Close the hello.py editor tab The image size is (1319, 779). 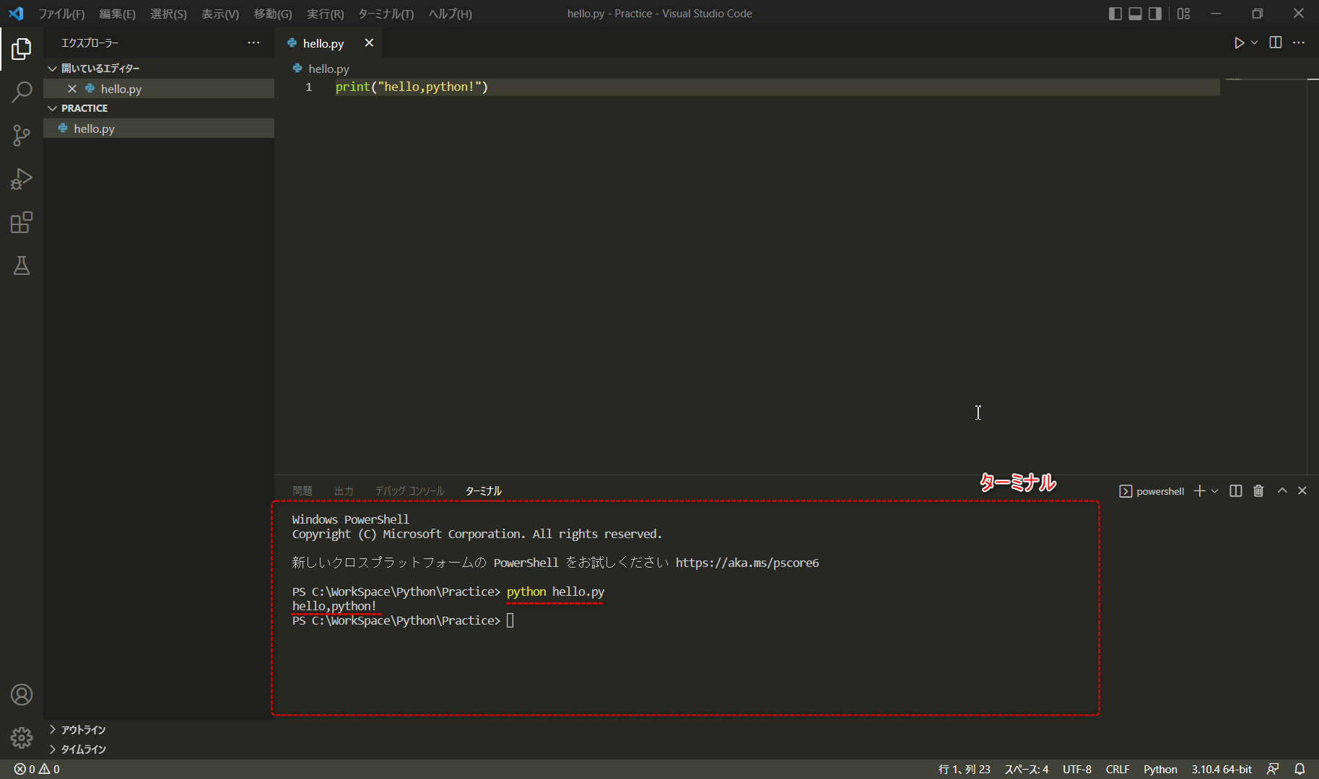coord(369,43)
